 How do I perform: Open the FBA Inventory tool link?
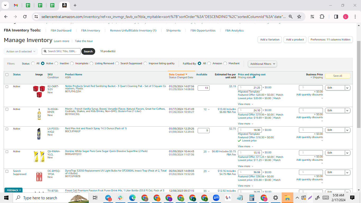pos(91,30)
